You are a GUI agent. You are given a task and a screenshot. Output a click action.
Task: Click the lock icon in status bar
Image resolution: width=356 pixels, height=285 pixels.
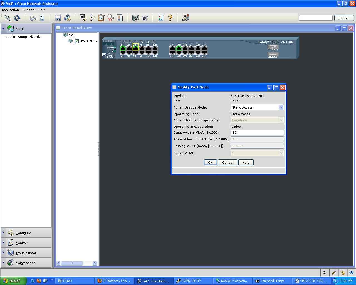(343, 273)
